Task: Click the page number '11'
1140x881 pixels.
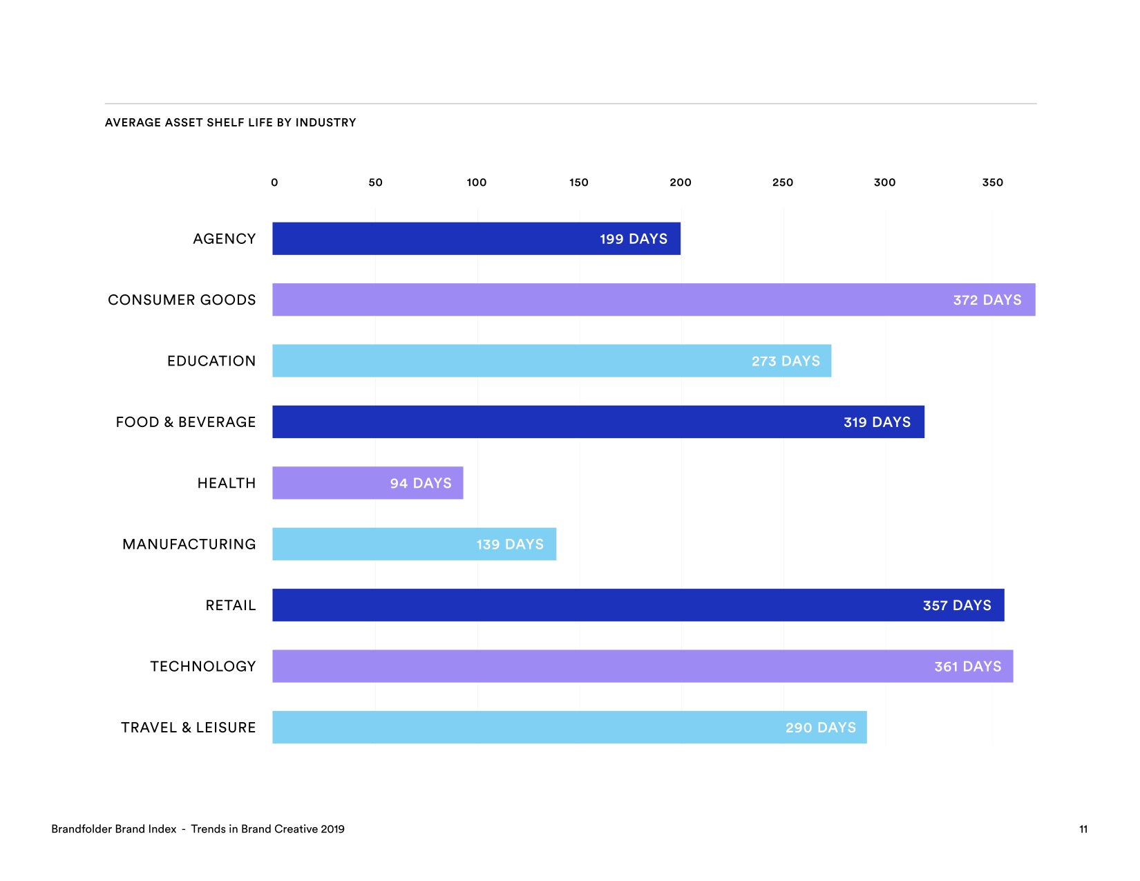Action: tap(1083, 829)
